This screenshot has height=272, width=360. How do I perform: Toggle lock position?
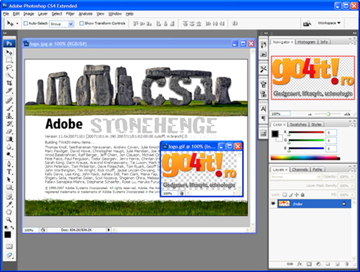coord(297,195)
